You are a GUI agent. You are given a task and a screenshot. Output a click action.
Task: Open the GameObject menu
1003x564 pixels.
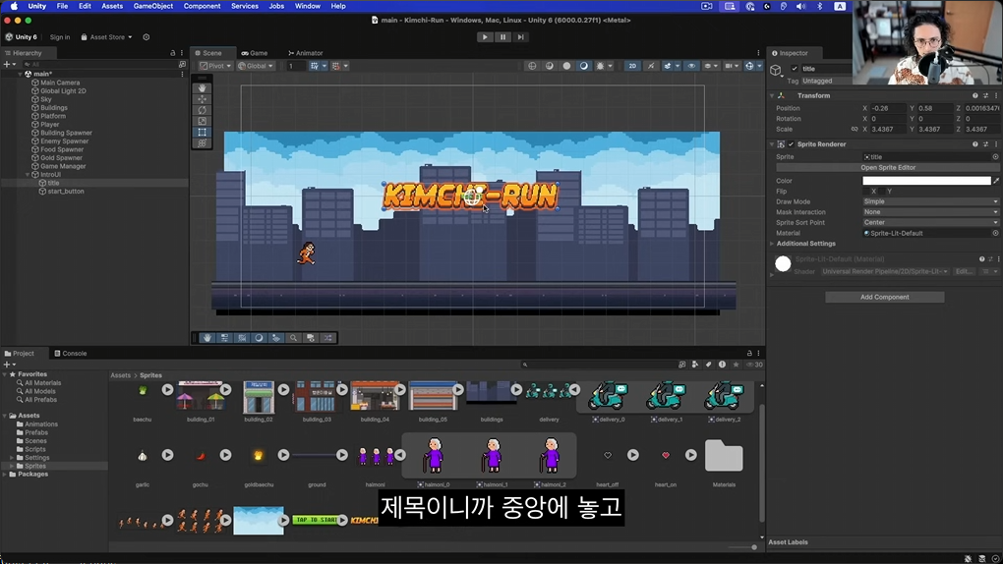(152, 6)
